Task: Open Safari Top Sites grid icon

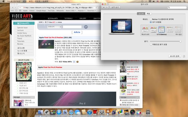Action: (20, 11)
